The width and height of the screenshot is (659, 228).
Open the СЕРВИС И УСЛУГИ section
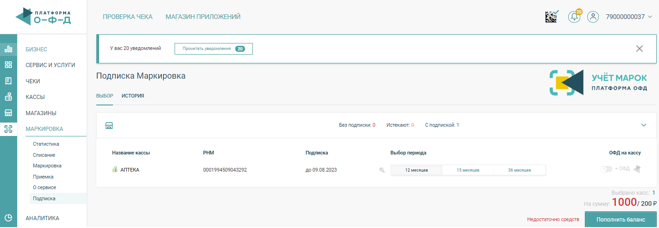(x=50, y=65)
